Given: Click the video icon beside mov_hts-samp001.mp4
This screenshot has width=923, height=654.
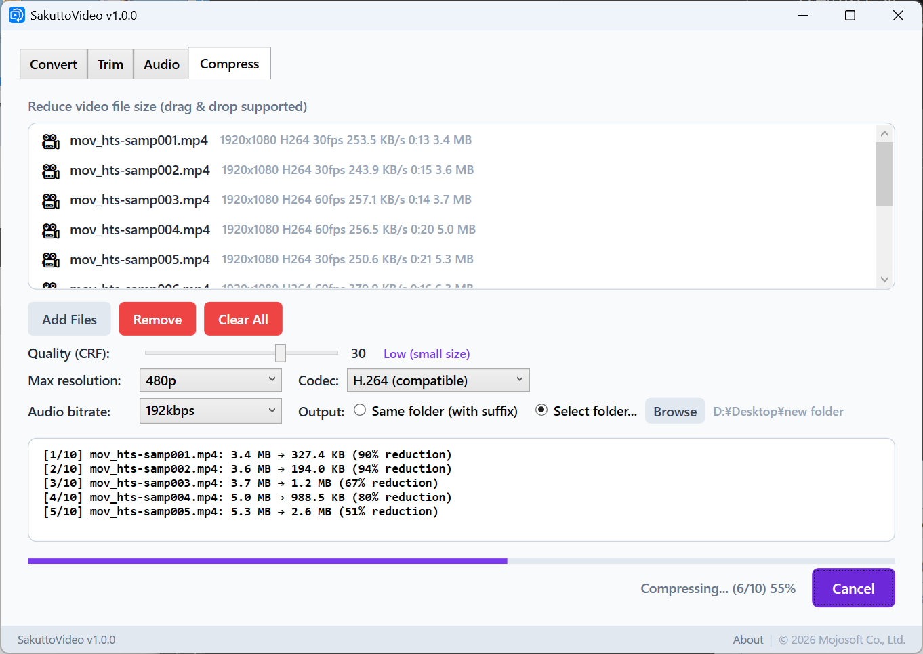Looking at the screenshot, I should [x=51, y=141].
